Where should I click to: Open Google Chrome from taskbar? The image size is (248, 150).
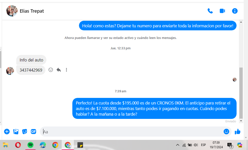(55, 145)
